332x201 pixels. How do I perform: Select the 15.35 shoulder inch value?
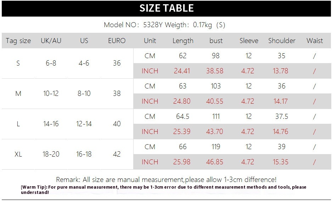coord(281,162)
